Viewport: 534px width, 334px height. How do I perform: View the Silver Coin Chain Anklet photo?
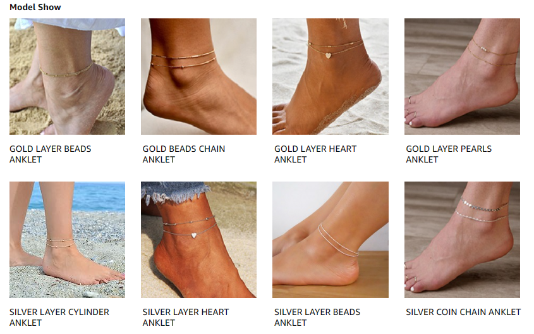[462, 240]
